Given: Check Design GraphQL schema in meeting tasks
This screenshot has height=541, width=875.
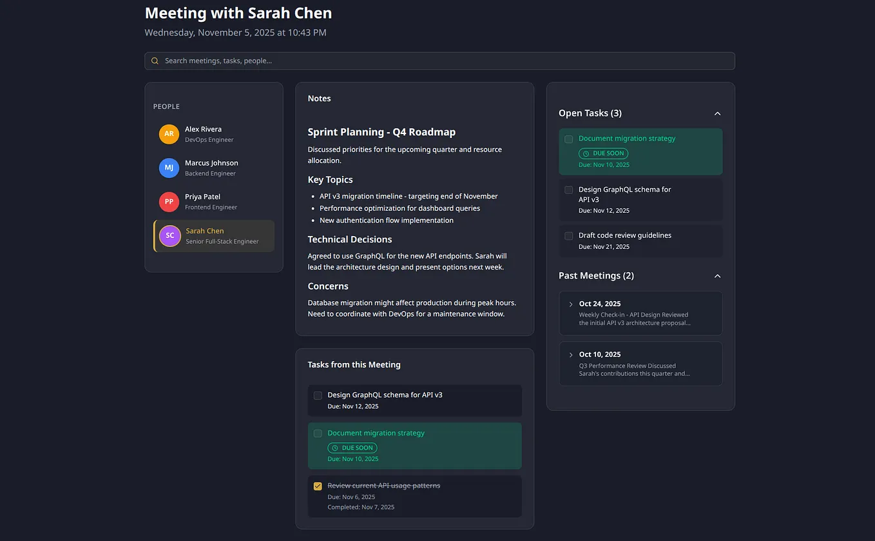Looking at the screenshot, I should click(318, 395).
